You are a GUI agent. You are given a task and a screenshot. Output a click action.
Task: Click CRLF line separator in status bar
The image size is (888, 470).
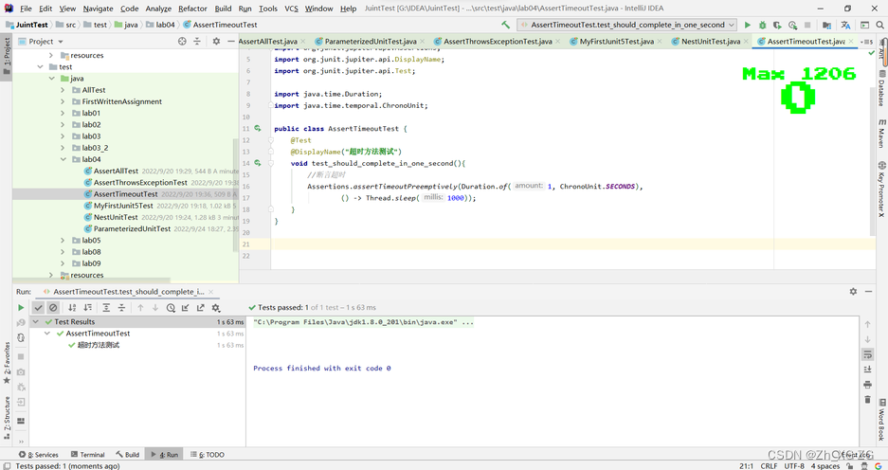tap(769, 466)
